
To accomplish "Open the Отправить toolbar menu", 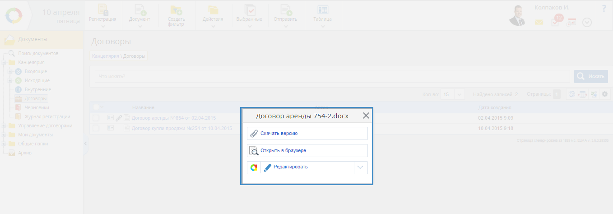I will point(286,16).
